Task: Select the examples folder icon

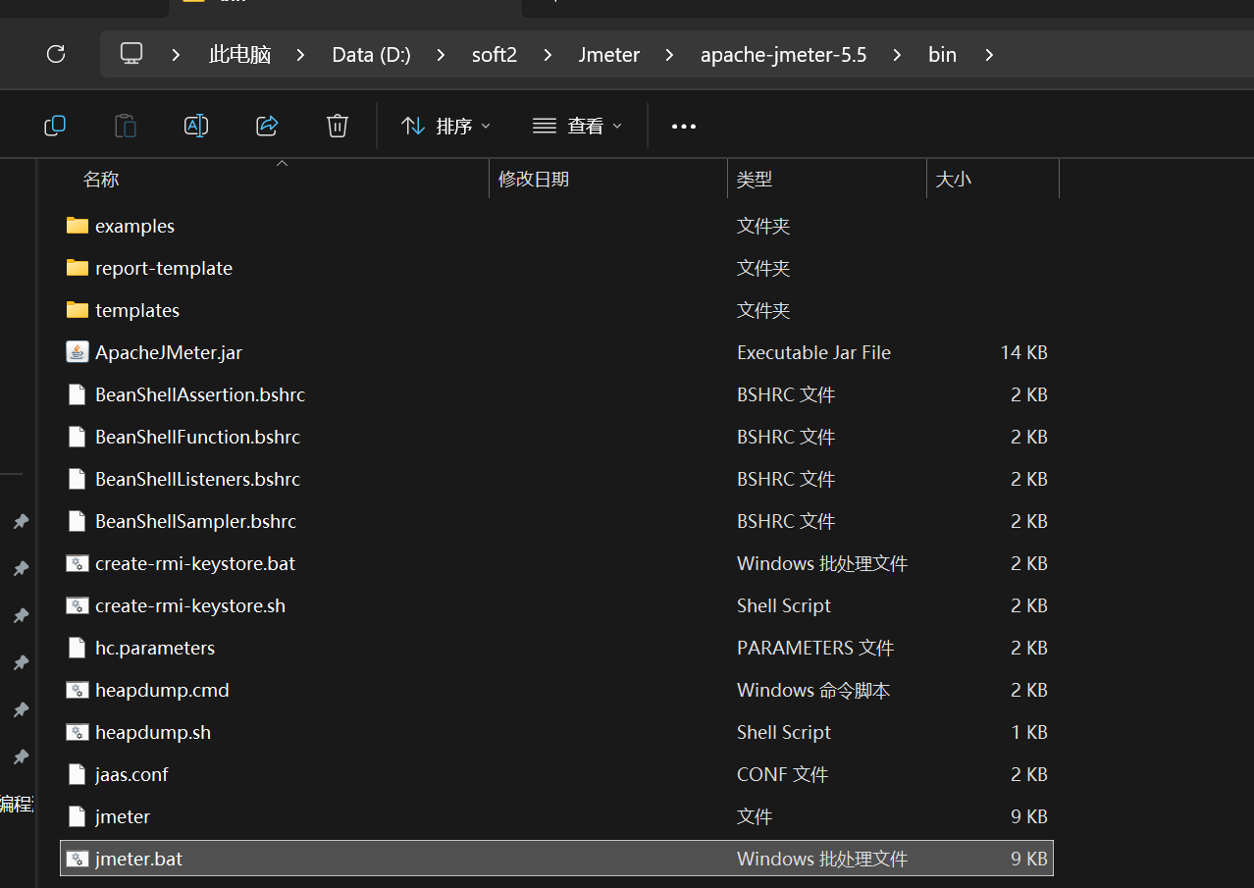Action: coord(78,226)
